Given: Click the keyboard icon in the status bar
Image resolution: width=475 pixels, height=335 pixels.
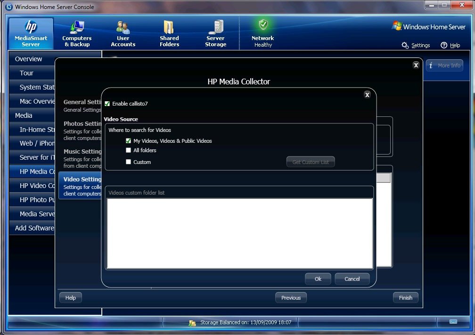Looking at the screenshot, I should click(453, 322).
